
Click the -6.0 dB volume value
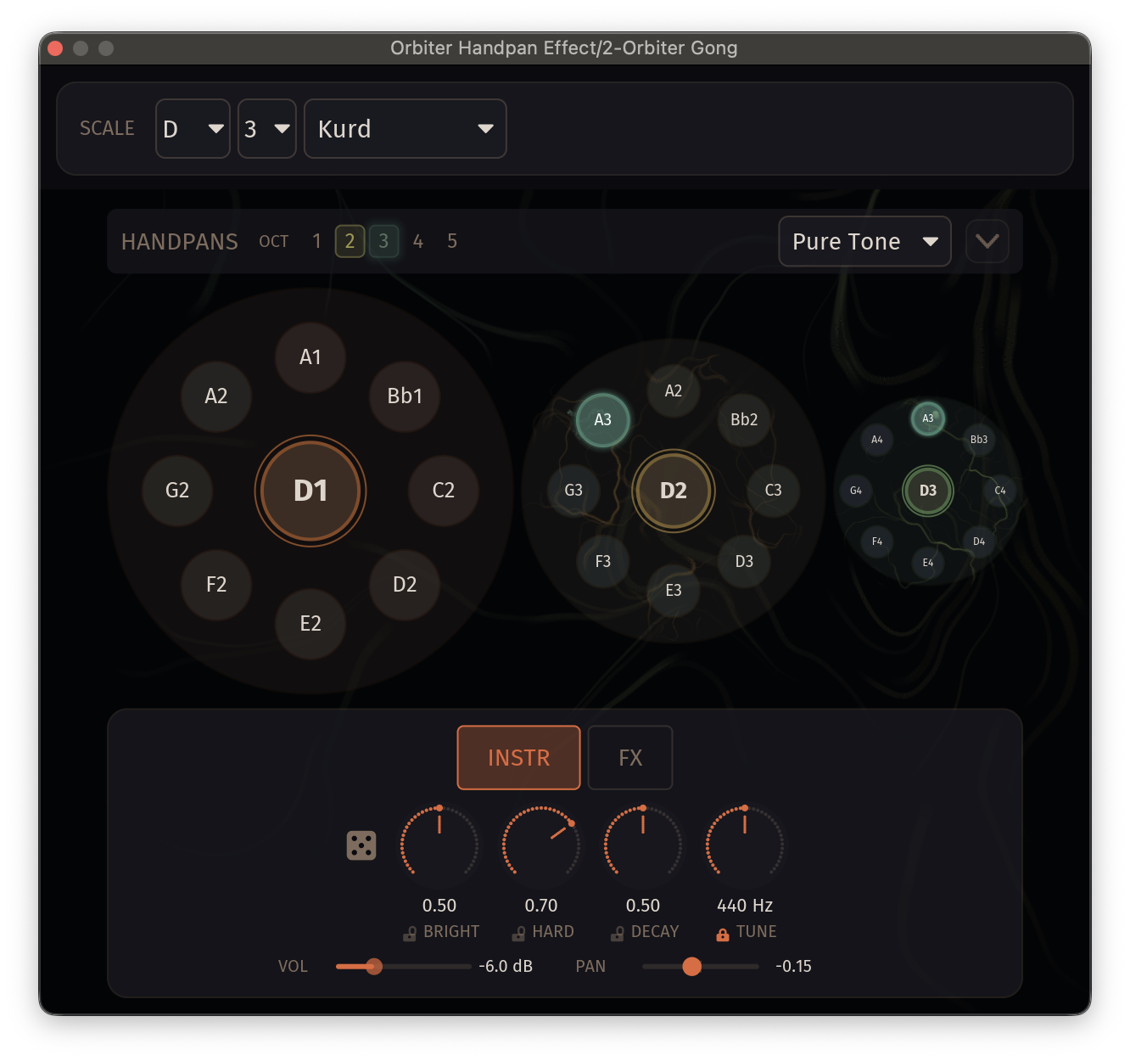pyautogui.click(x=506, y=966)
